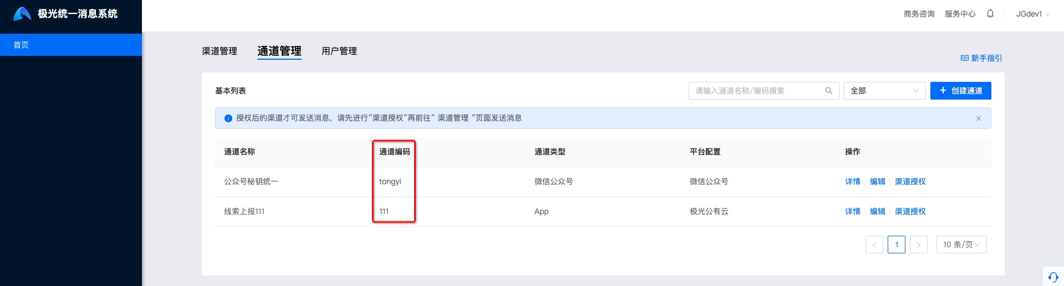Open 详情 for the tongyi channel

point(852,181)
